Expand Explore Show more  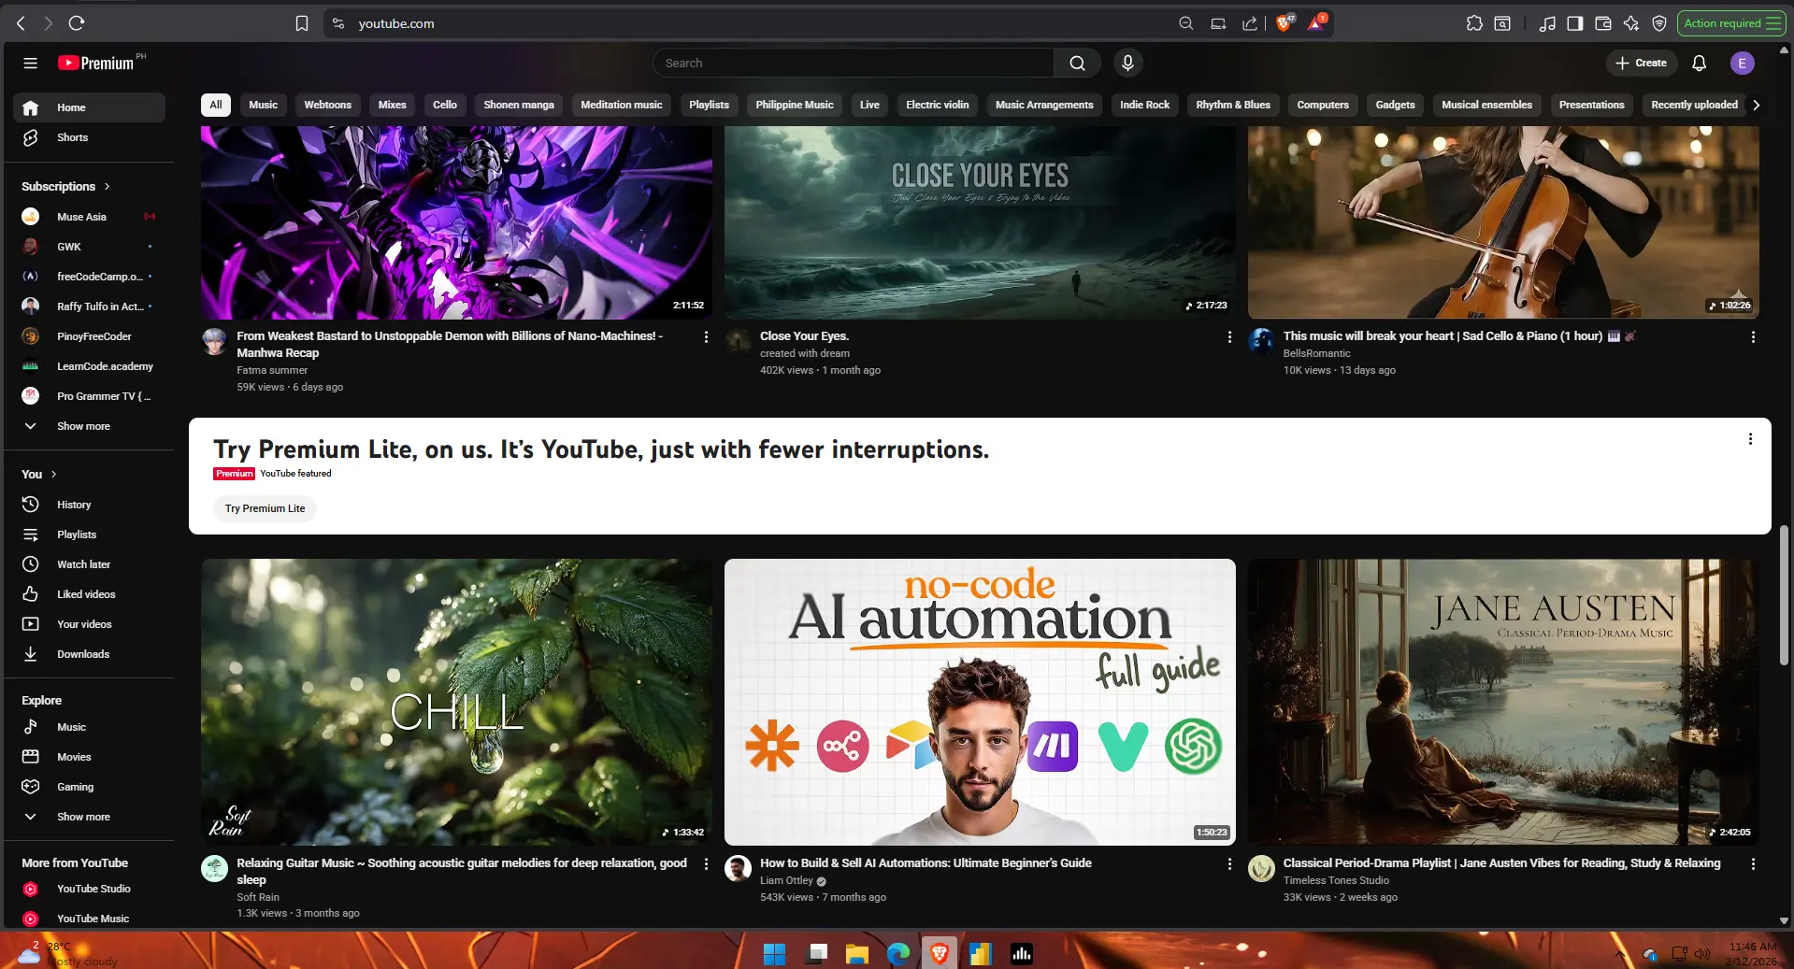point(90,817)
